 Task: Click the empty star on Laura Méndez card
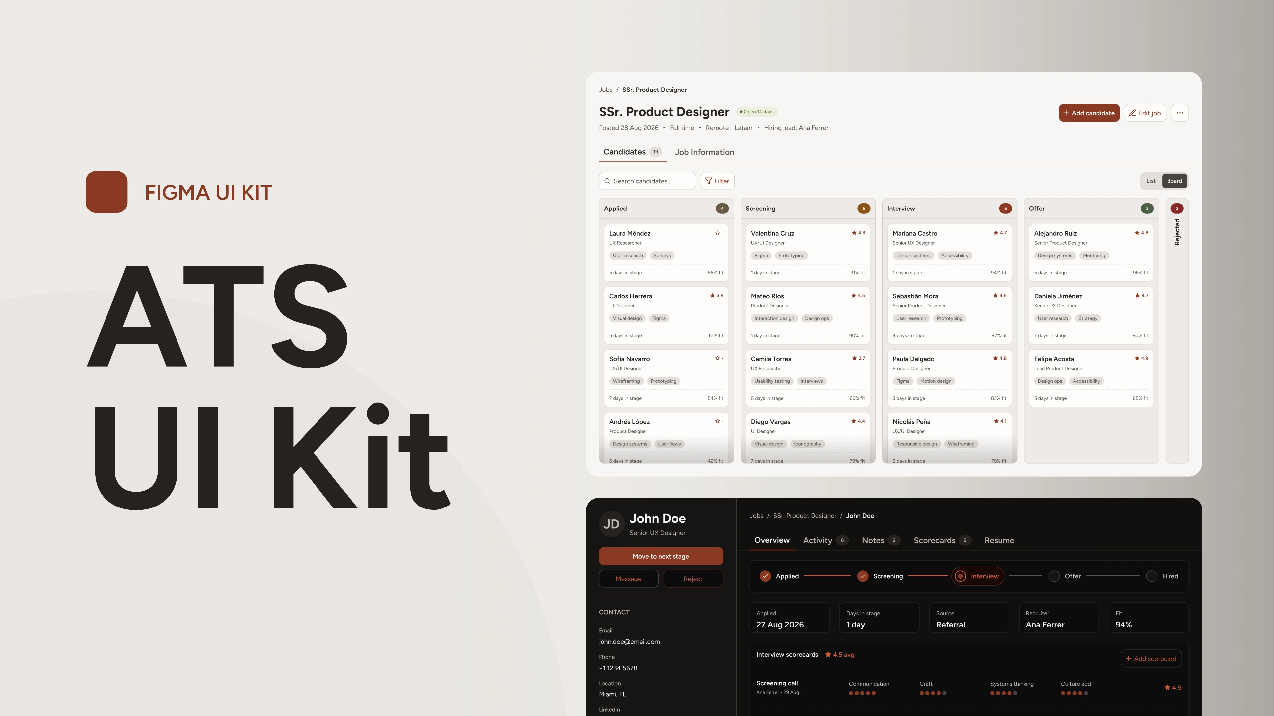pos(717,233)
